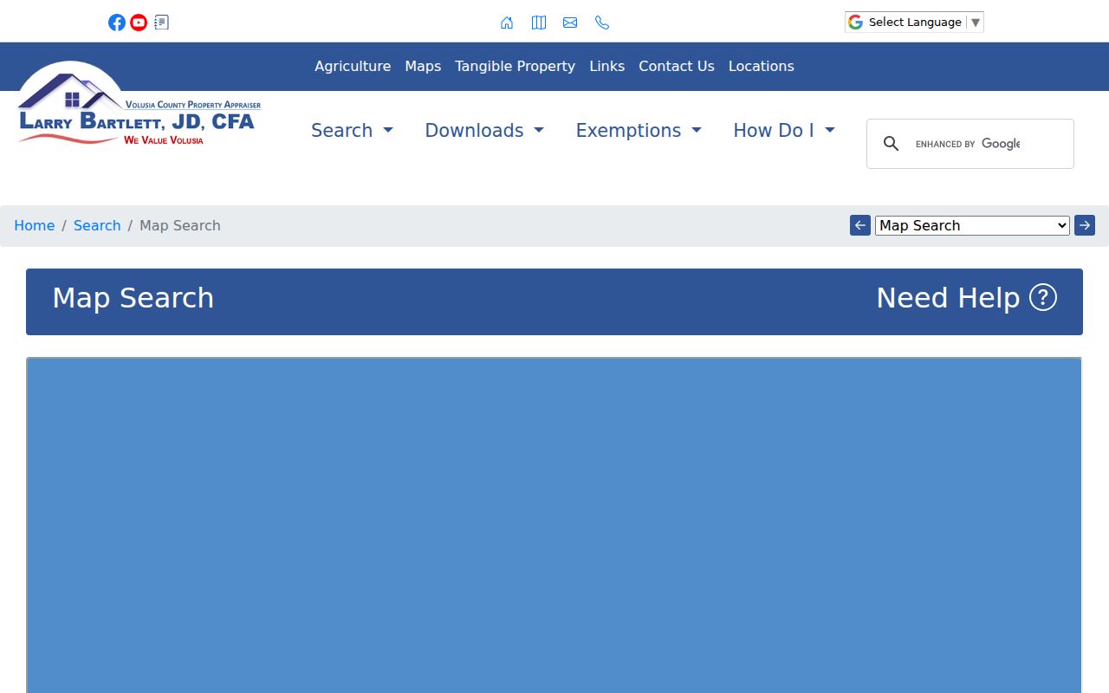
Task: Open the YouTube channel icon
Action: point(139,23)
